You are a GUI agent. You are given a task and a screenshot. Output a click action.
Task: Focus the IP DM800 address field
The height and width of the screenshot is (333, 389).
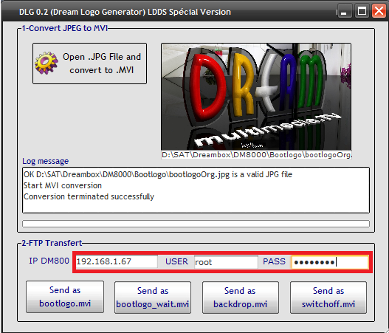click(x=117, y=261)
